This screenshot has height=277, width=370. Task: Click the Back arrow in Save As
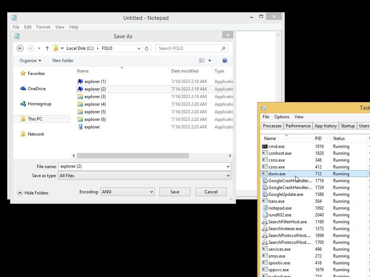[x=20, y=48]
